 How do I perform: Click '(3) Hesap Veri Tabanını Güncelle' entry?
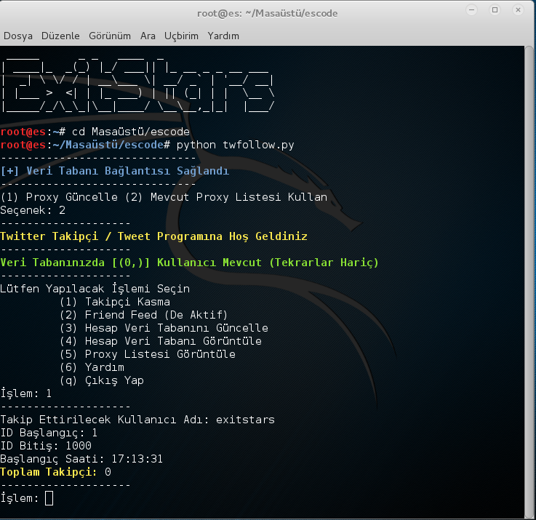tap(164, 328)
